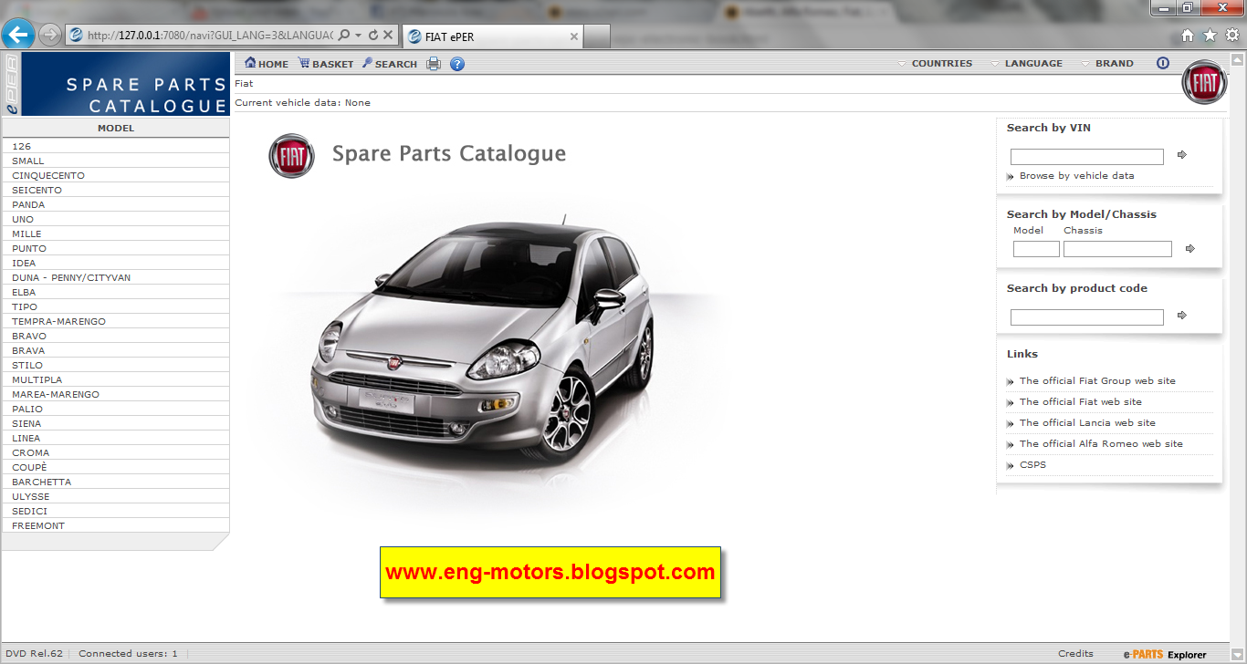
Task: Submit the Model/Chassis search arrow
Action: 1189,248
